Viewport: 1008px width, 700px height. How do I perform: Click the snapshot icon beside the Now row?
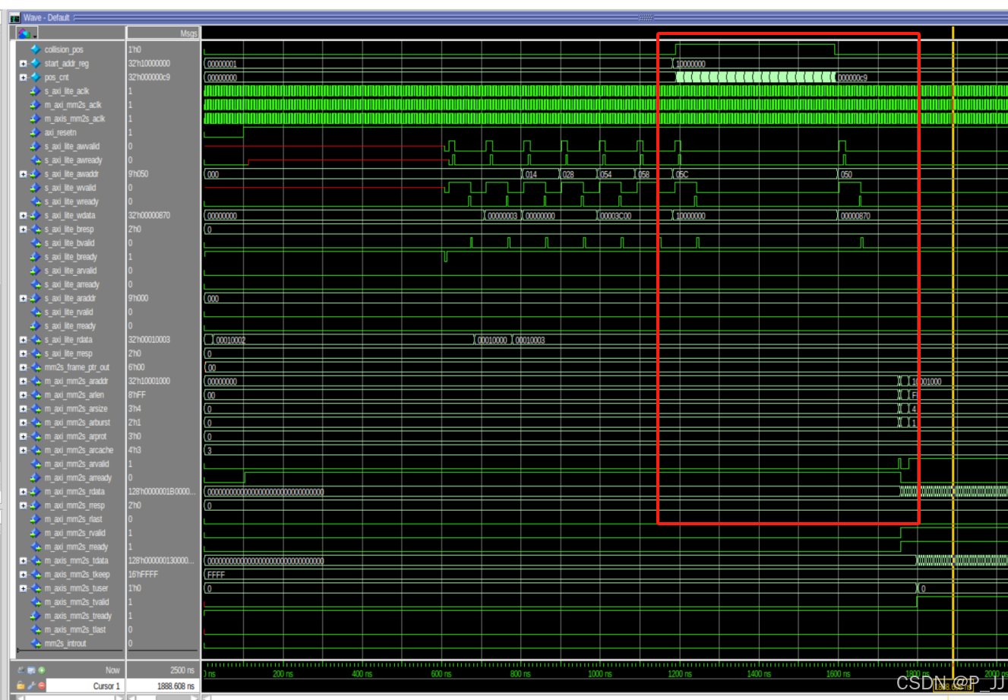20,670
